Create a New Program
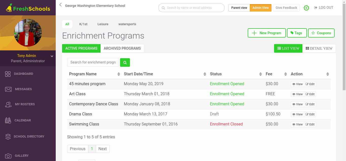Screen dimensions: 346x161 pyautogui.click(x=267, y=33)
